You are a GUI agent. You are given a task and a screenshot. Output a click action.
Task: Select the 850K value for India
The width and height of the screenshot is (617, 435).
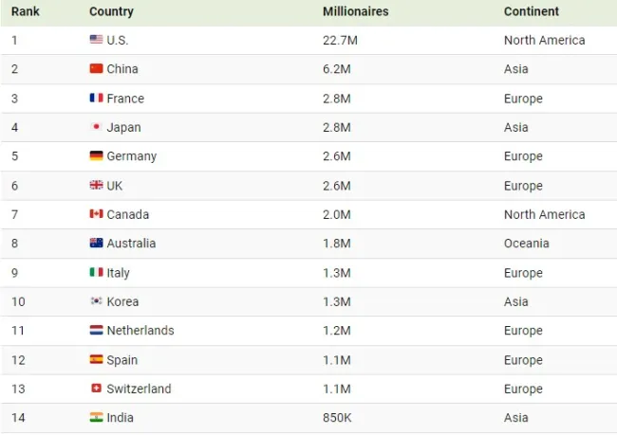click(x=337, y=418)
